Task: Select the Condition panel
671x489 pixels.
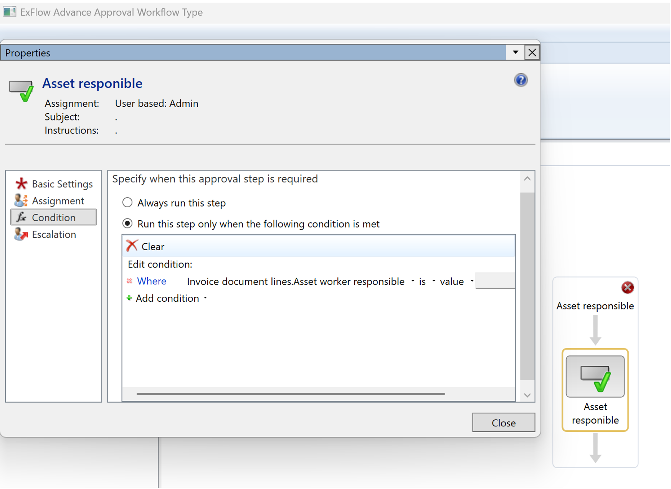Action: click(53, 217)
